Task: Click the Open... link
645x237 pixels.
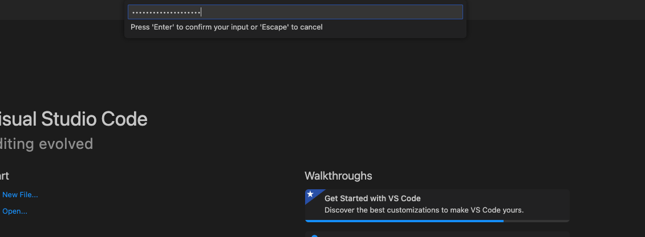Action: (15, 211)
